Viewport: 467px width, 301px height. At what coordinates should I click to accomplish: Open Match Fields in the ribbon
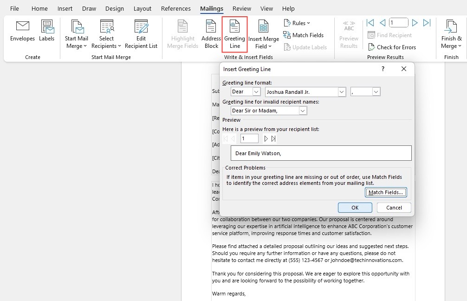tap(303, 35)
